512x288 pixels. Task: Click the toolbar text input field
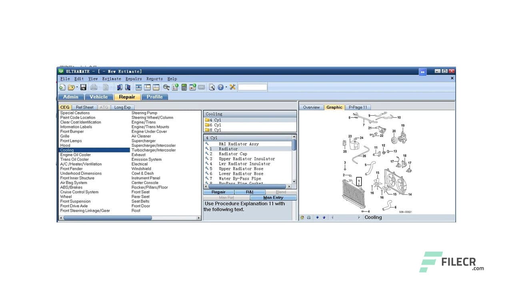click(252, 87)
